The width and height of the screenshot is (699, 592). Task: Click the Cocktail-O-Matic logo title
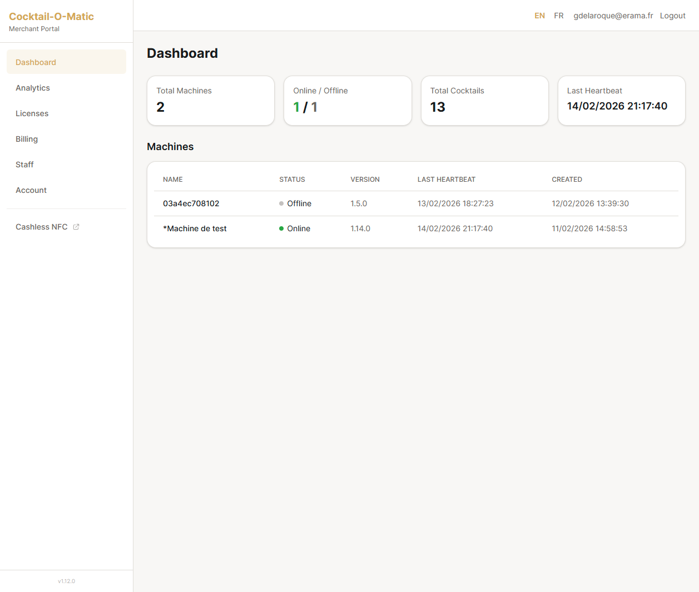(51, 17)
